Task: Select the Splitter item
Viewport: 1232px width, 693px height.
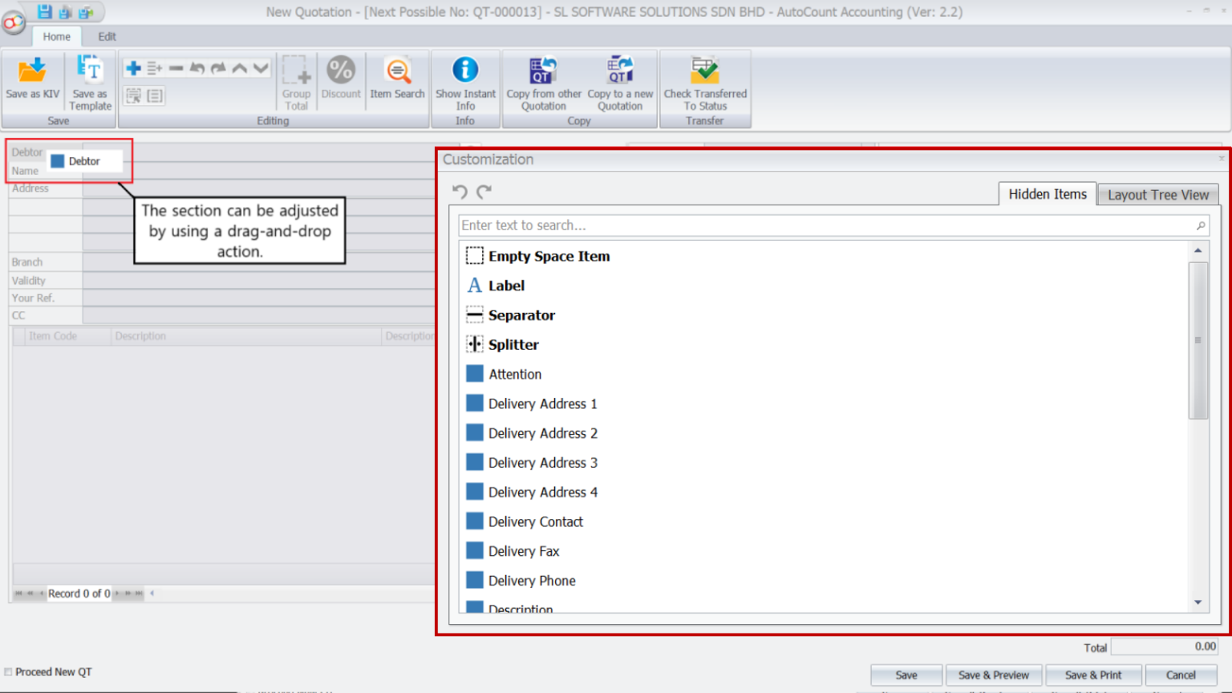Action: [x=502, y=345]
